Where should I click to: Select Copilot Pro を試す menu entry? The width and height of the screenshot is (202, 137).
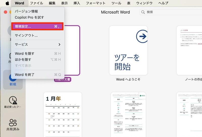click(38, 17)
